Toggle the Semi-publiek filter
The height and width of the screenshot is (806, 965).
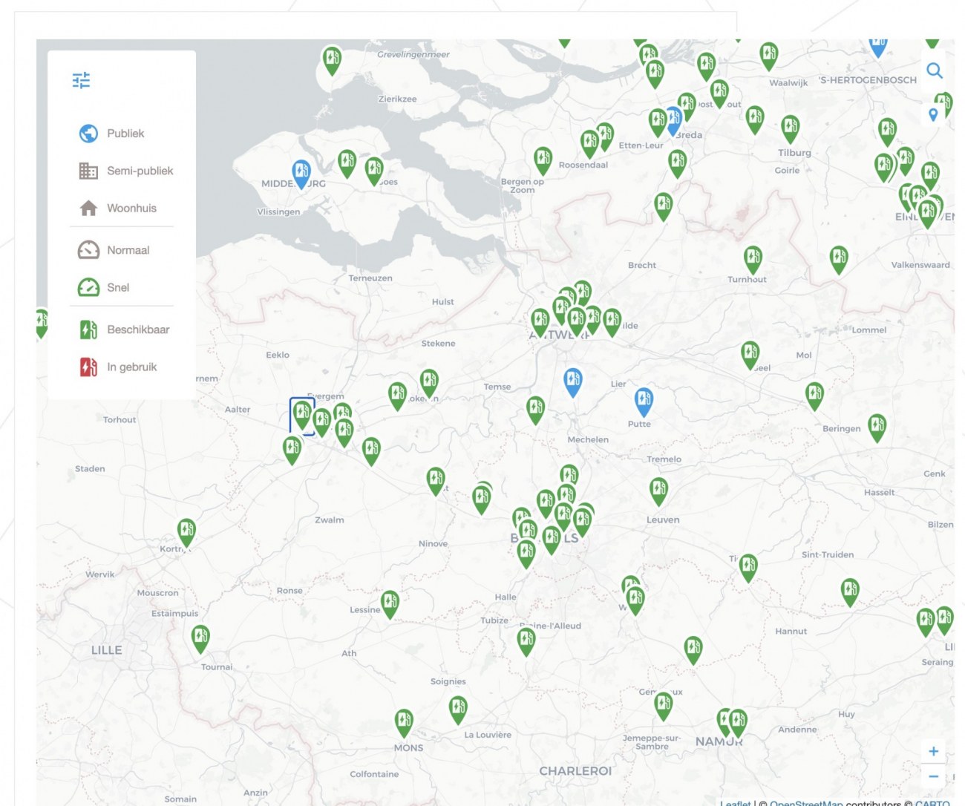125,171
